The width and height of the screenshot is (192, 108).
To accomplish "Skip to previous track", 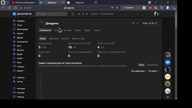I will click(x=79, y=14).
